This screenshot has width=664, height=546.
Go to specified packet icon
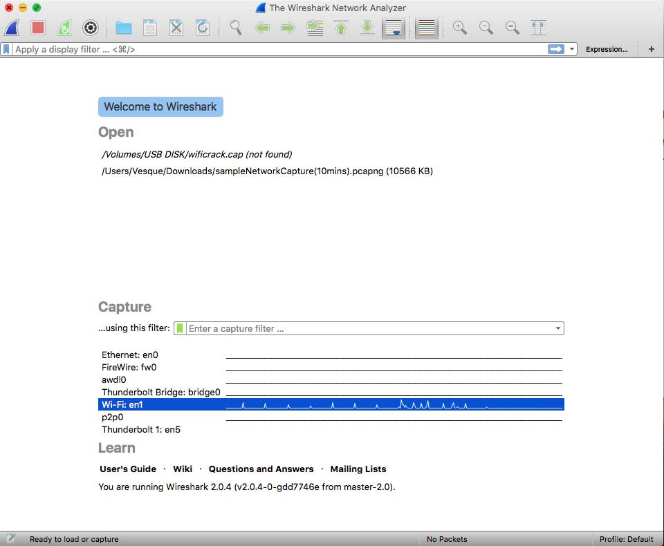coord(315,28)
